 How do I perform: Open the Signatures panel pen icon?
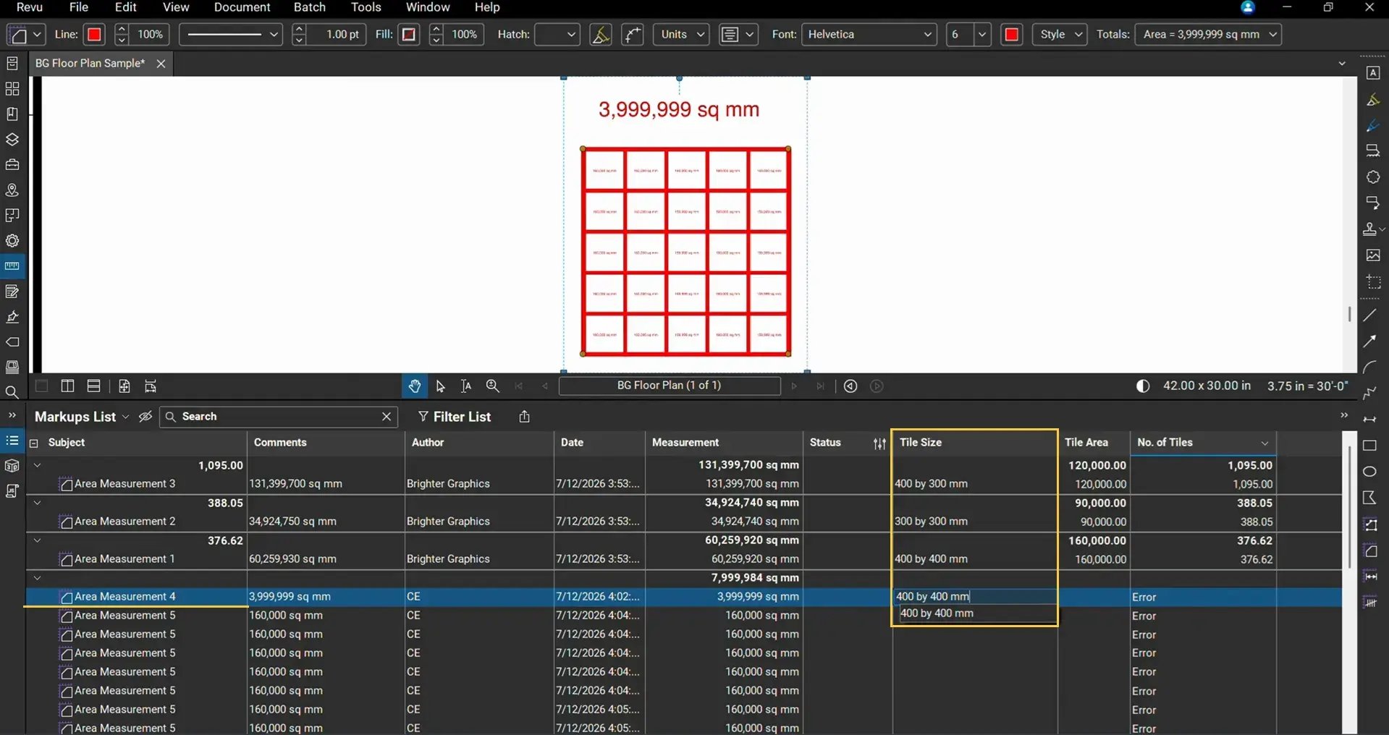tap(12, 317)
